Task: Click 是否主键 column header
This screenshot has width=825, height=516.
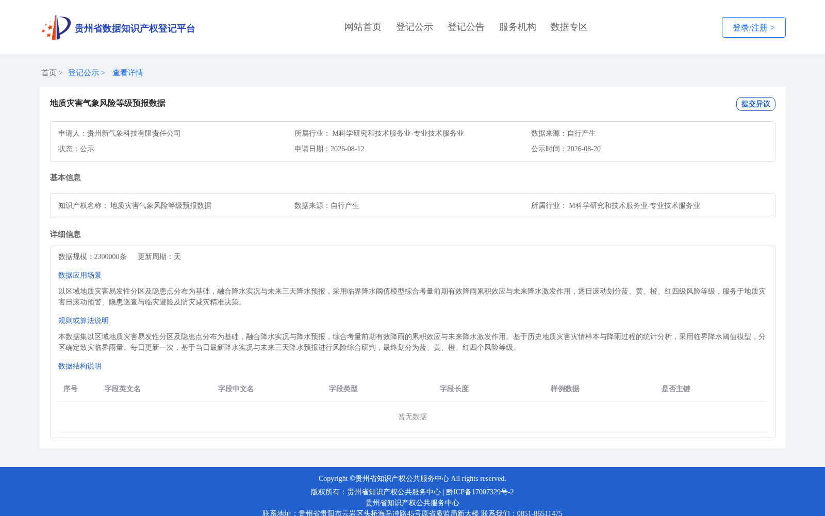Action: 676,389
